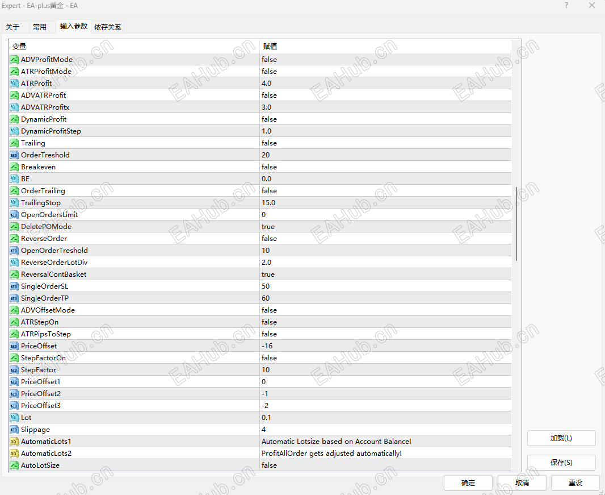
Task: Click the ab string icon next to AutomaticLots2
Action: tap(14, 453)
